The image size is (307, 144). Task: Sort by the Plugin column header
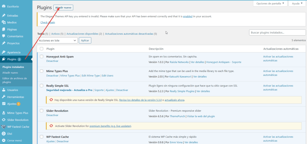coord(50,49)
